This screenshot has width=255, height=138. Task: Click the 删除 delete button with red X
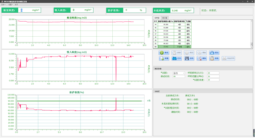coord(202,58)
